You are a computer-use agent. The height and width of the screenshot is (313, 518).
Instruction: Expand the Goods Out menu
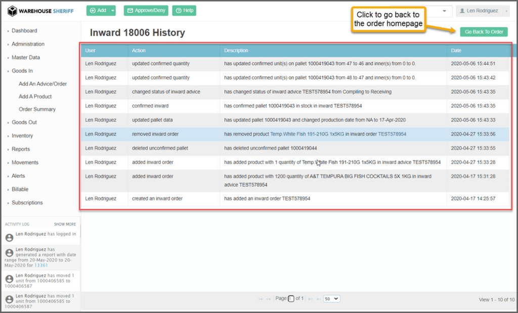(x=24, y=122)
